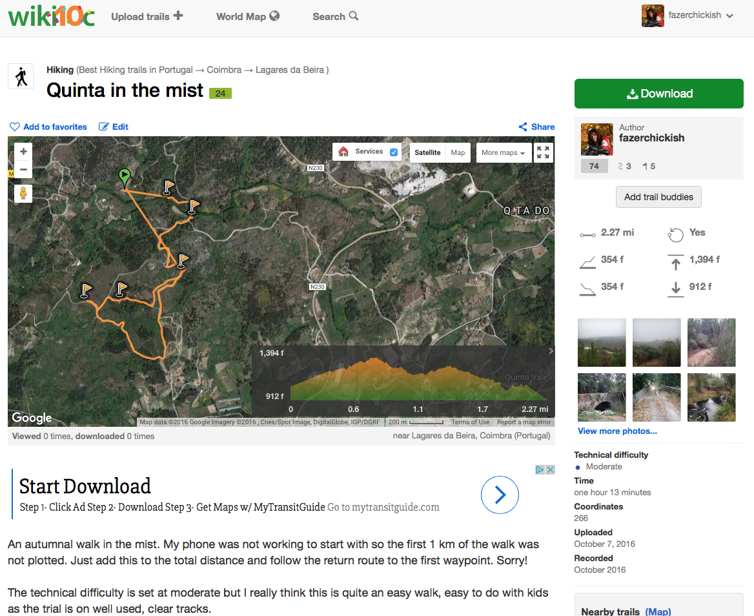Open the map Terms of Use
Viewport: 754px width, 616px height.
[471, 422]
